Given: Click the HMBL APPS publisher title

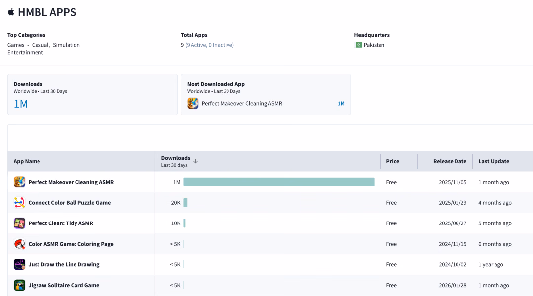Looking at the screenshot, I should tap(47, 12).
